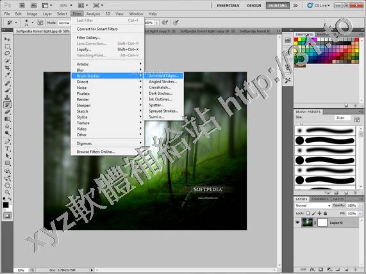The image size is (366, 274).
Task: Select Layer 0 image thumbnail
Action: click(308, 222)
